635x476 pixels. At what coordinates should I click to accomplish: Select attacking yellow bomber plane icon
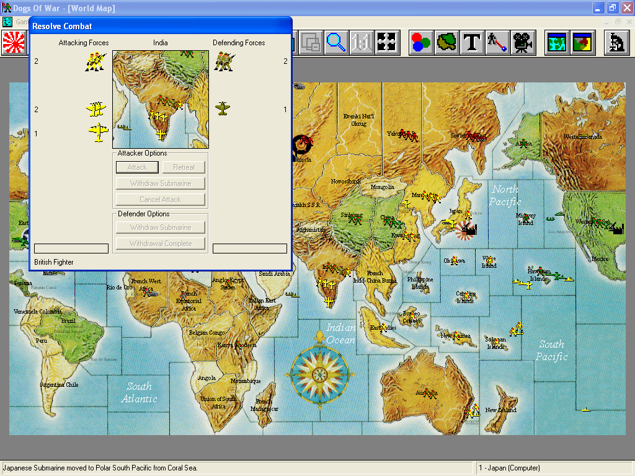tap(99, 133)
